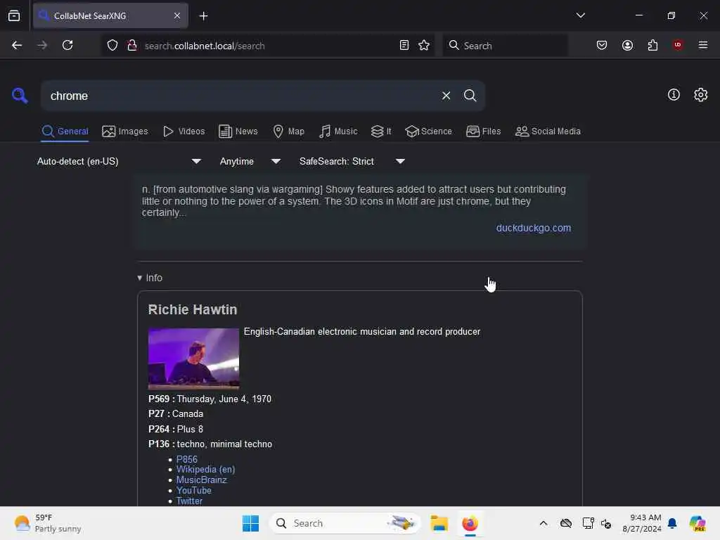Open the MusicBrainz link
The height and width of the screenshot is (540, 720).
click(202, 480)
